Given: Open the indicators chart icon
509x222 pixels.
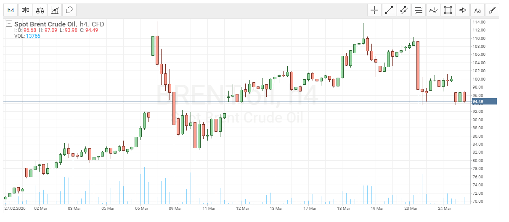Looking at the screenshot, I should click(55, 10).
